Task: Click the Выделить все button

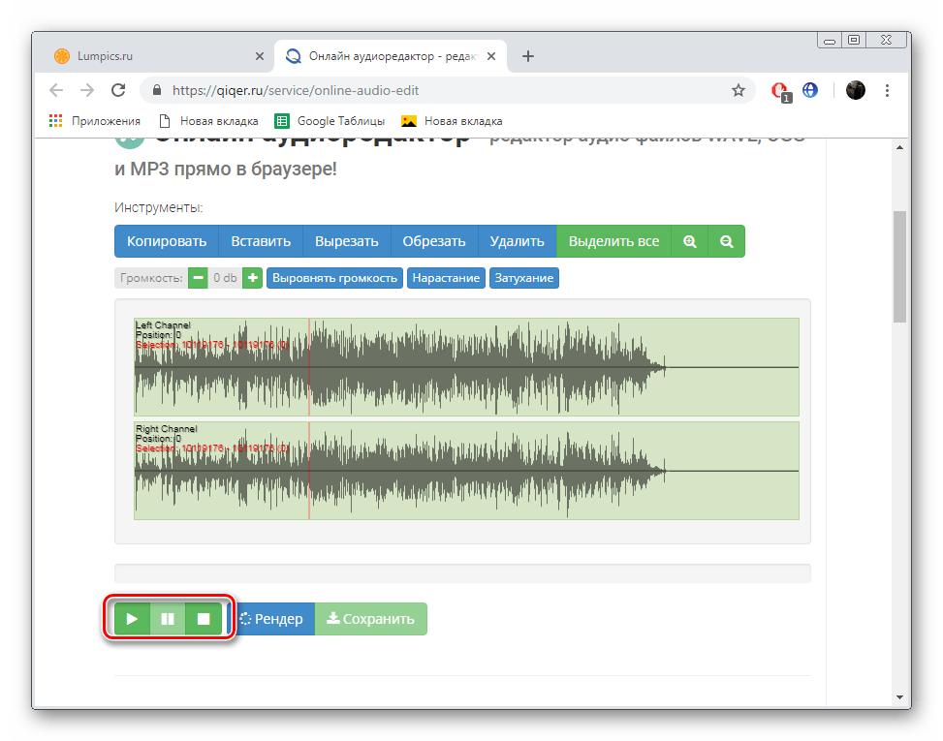Action: click(613, 241)
